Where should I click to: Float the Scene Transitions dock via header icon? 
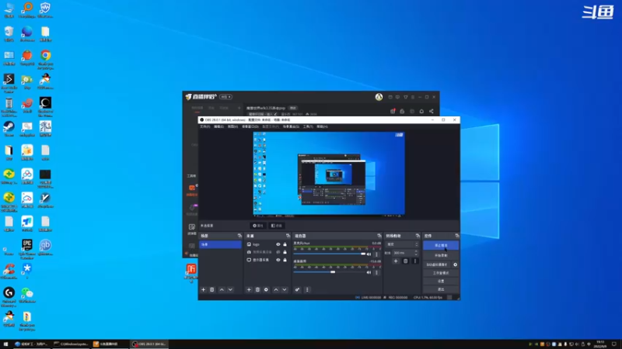pos(418,236)
